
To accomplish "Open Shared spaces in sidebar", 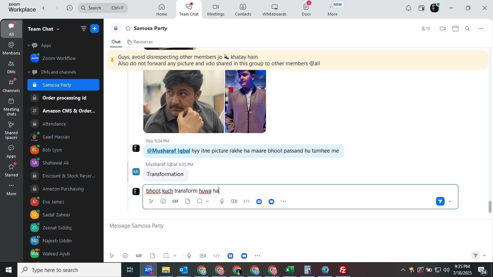I will coord(11,130).
